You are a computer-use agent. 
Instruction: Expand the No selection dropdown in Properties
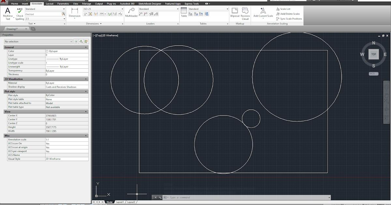tap(71, 41)
